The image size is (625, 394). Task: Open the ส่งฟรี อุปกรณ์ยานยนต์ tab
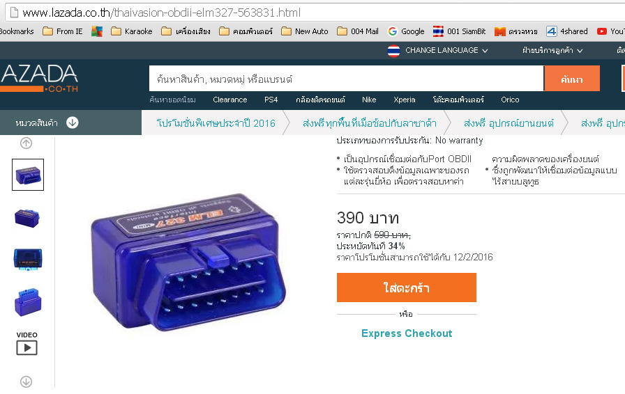[x=509, y=123]
